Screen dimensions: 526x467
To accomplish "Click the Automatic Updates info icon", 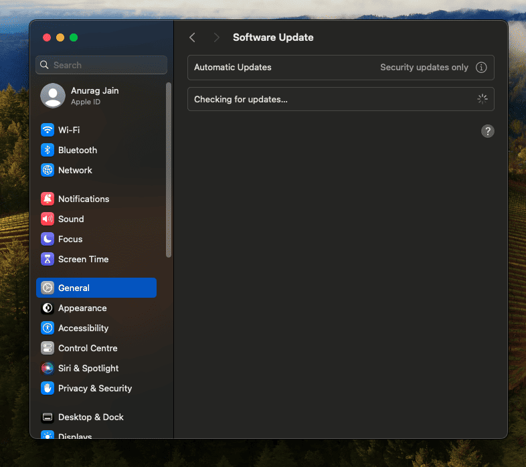I will point(481,68).
